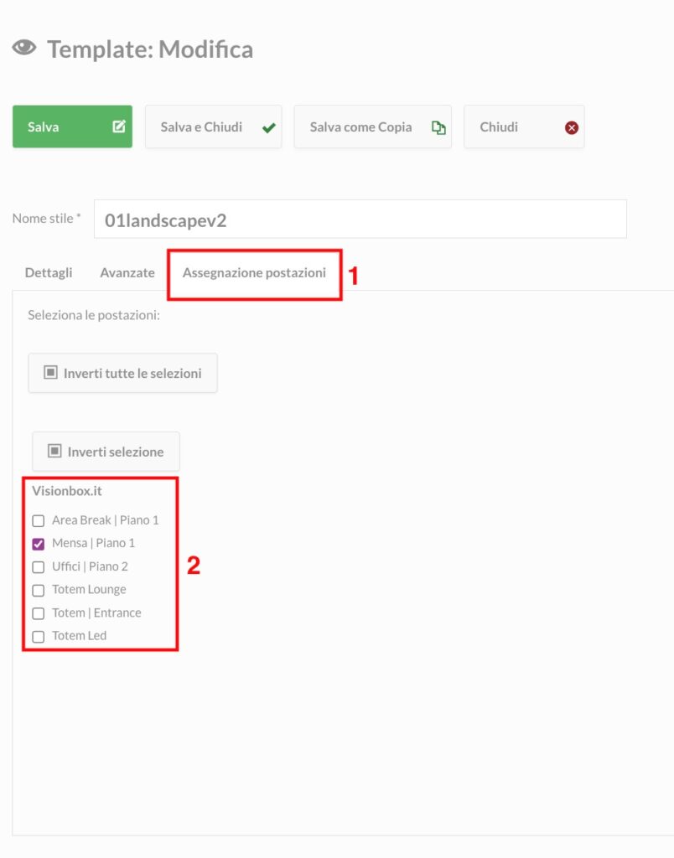Click the Visionbox.it group heading
This screenshot has height=858, width=674.
click(x=67, y=491)
